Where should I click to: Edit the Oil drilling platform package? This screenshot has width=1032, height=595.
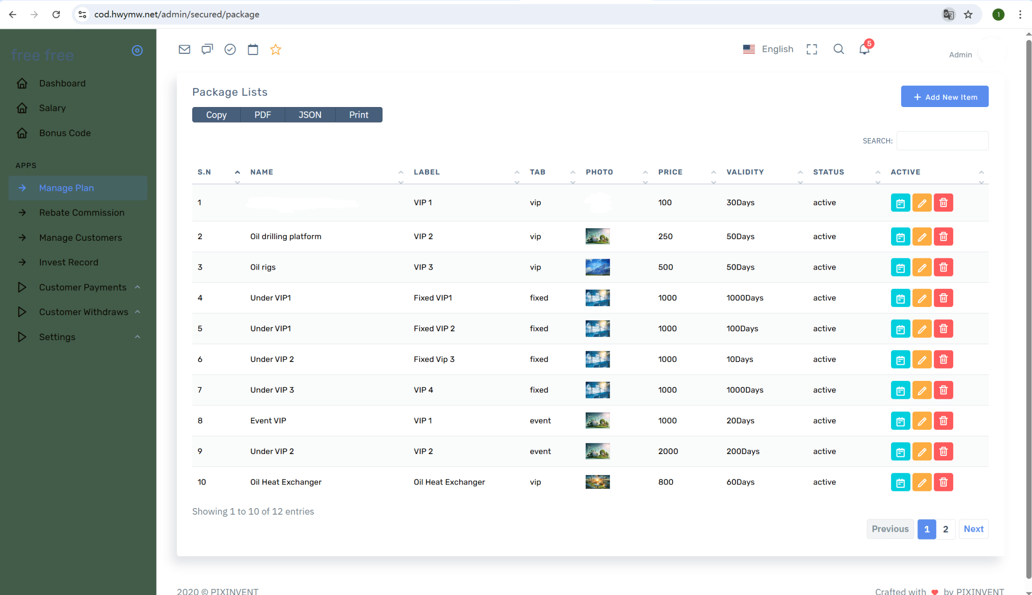point(921,236)
